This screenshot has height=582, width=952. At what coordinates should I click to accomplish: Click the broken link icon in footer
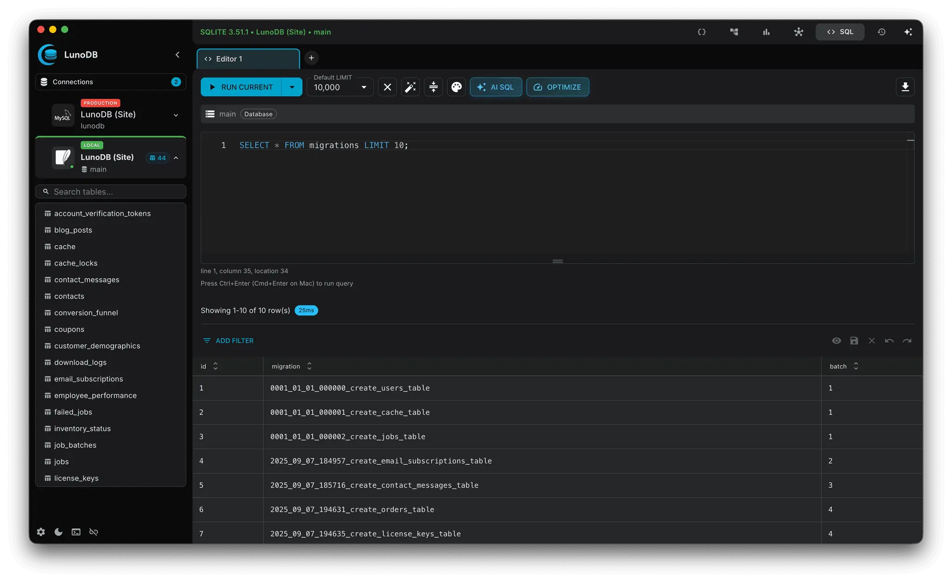pos(93,532)
